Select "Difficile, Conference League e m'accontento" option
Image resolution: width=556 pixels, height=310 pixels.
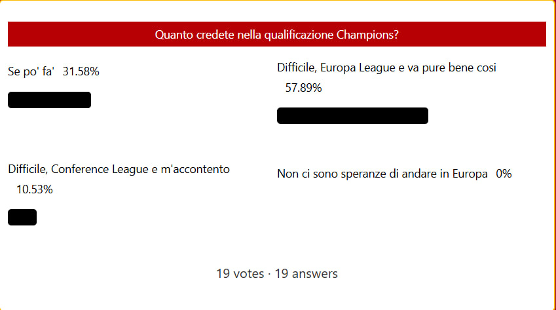pyautogui.click(x=119, y=169)
